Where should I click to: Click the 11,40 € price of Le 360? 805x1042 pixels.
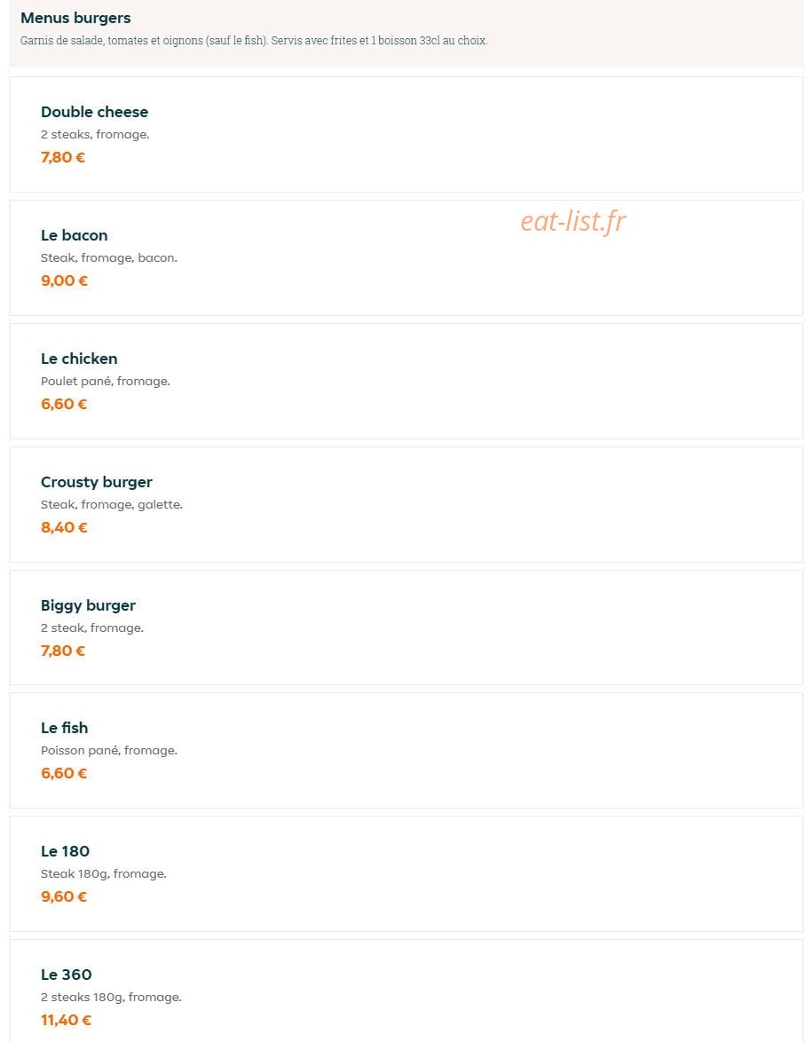(x=66, y=1020)
